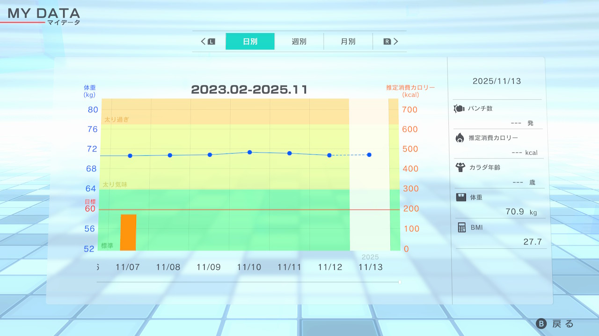Click the punch count fist icon

coord(459,109)
